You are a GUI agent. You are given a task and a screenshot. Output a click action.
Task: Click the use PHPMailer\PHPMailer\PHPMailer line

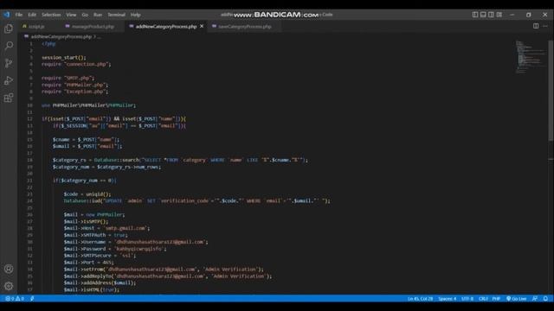coord(88,105)
